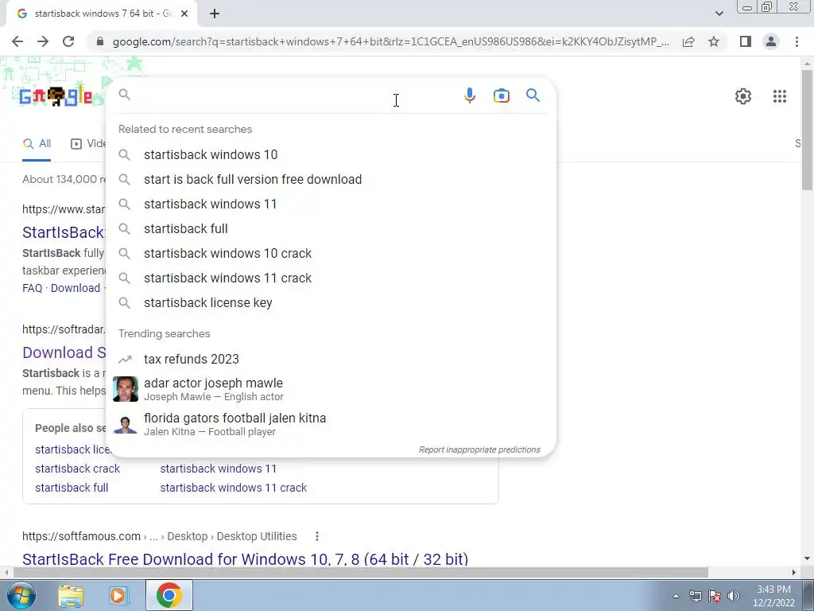
Task: Pick the suggestion startisback windows 11
Action: (x=331, y=204)
